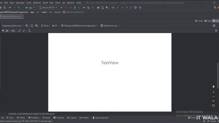The image size is (219, 123).
Task: Open the Logcat tool window
Action: click(x=72, y=118)
